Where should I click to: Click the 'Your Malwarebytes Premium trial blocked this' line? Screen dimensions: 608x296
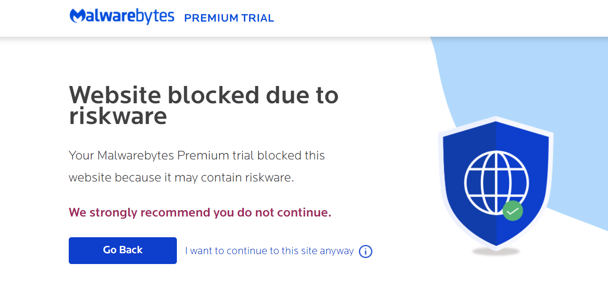pos(197,156)
